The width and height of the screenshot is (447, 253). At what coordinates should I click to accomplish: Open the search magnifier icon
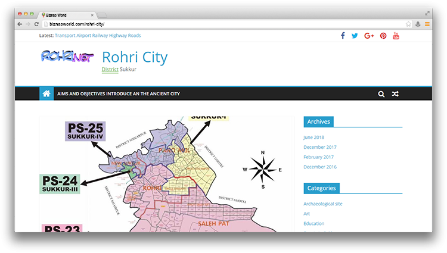point(381,94)
